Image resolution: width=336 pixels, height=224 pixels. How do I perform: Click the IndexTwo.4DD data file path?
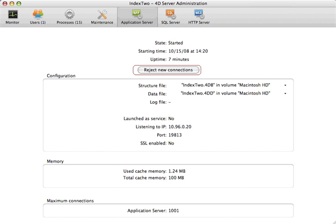point(225,93)
